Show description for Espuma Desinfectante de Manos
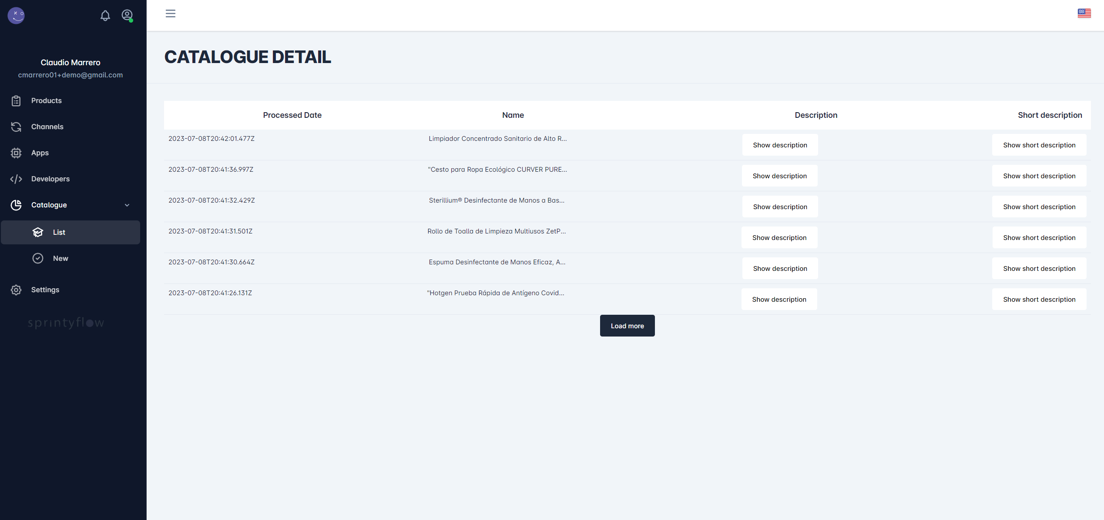 click(x=780, y=268)
